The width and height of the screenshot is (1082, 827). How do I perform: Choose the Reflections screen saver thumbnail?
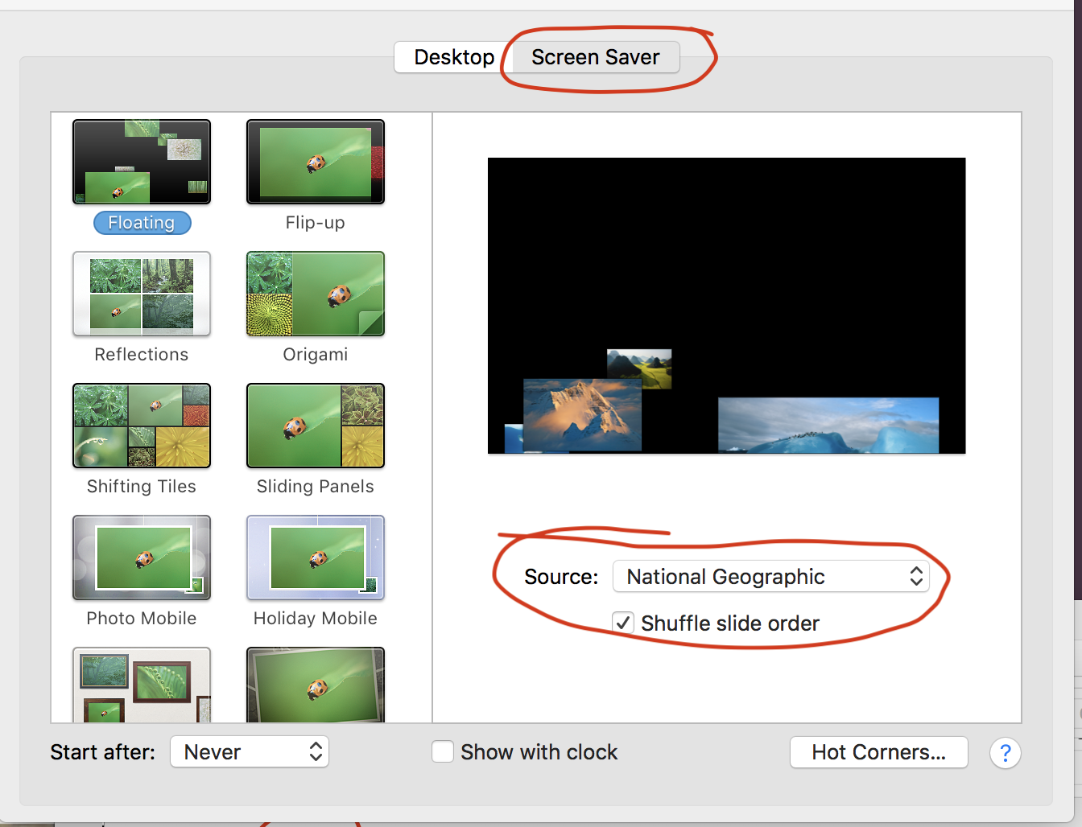pyautogui.click(x=142, y=294)
